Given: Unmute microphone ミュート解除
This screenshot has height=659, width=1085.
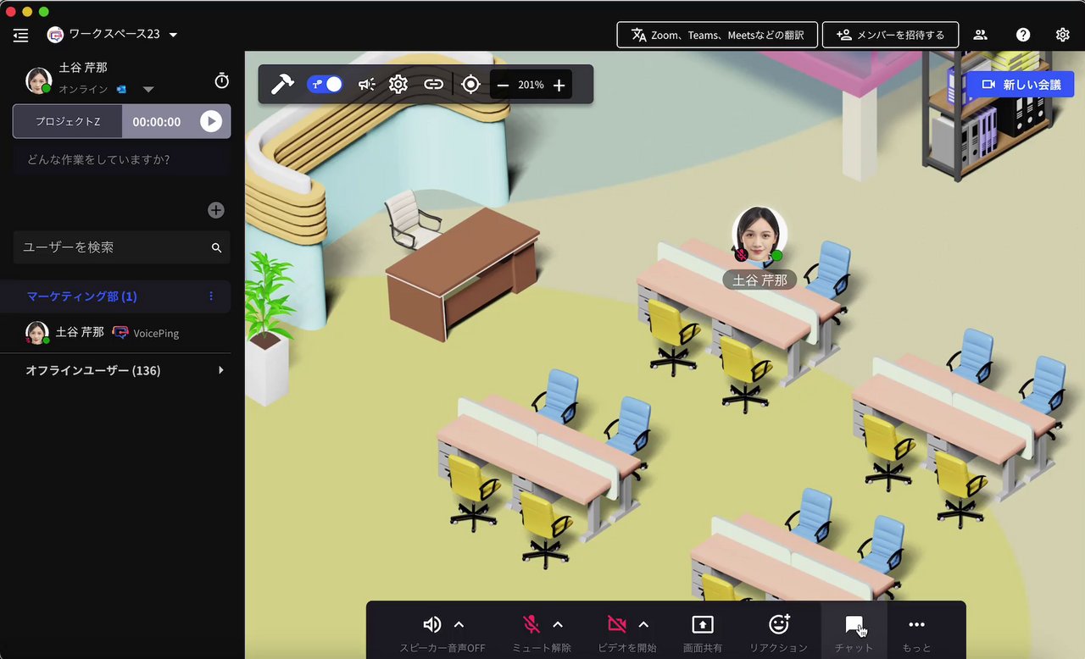Looking at the screenshot, I should coord(531,624).
